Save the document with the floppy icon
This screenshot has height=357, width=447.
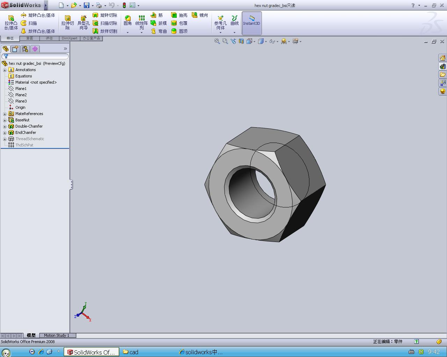pyautogui.click(x=86, y=5)
